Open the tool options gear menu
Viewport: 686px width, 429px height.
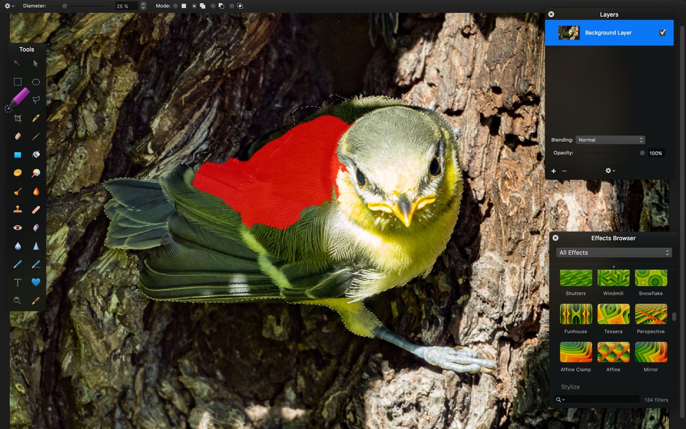click(10, 6)
